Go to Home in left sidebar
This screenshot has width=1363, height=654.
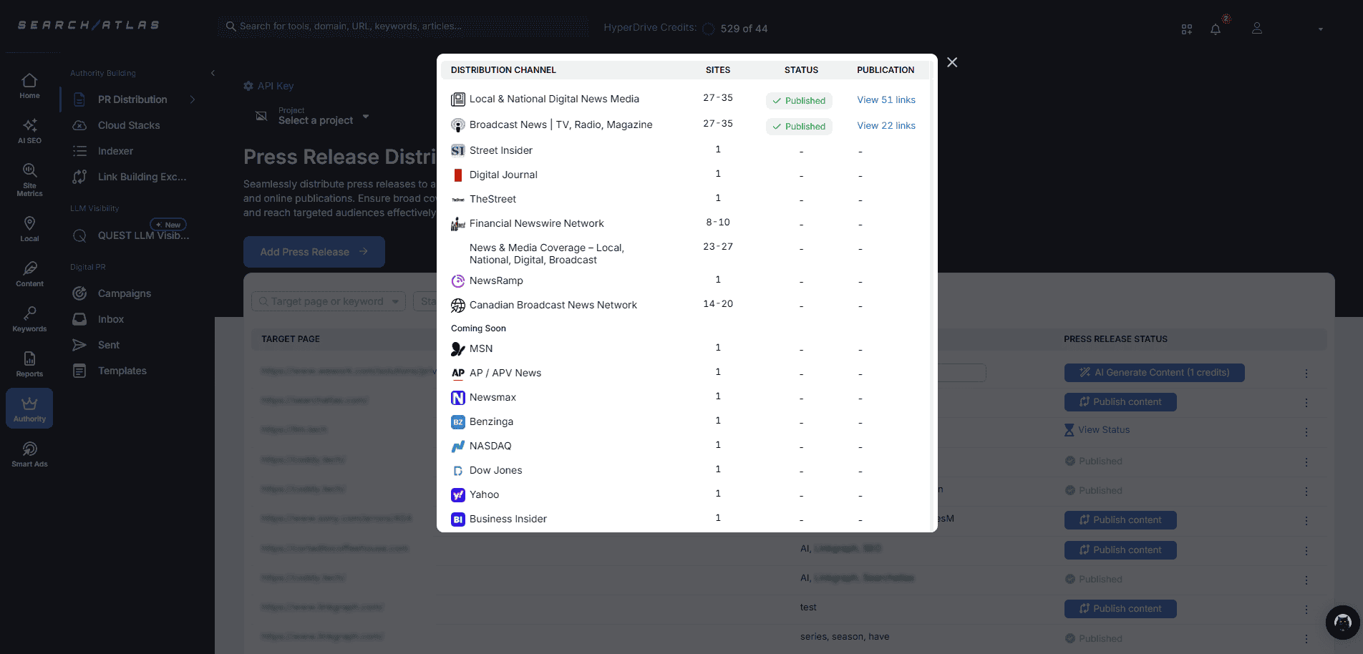(x=29, y=86)
